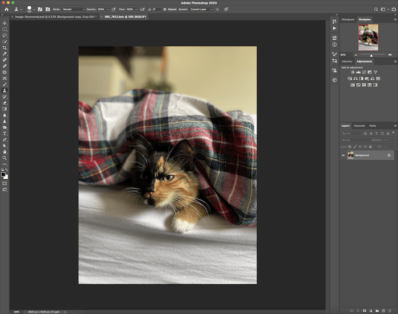Add a Vibrance adjustment

[375, 72]
